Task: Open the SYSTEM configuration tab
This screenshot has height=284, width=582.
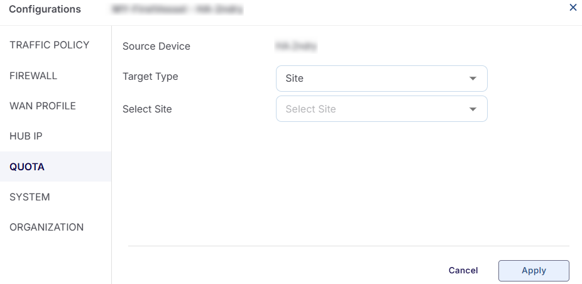Action: tap(30, 197)
